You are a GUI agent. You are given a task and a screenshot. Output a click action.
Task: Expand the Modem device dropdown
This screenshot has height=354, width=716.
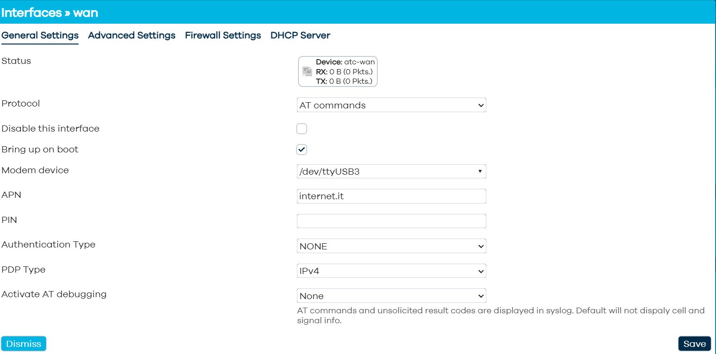[391, 171]
